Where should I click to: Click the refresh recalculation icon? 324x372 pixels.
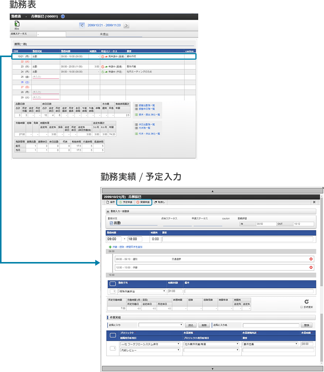(x=306, y=301)
